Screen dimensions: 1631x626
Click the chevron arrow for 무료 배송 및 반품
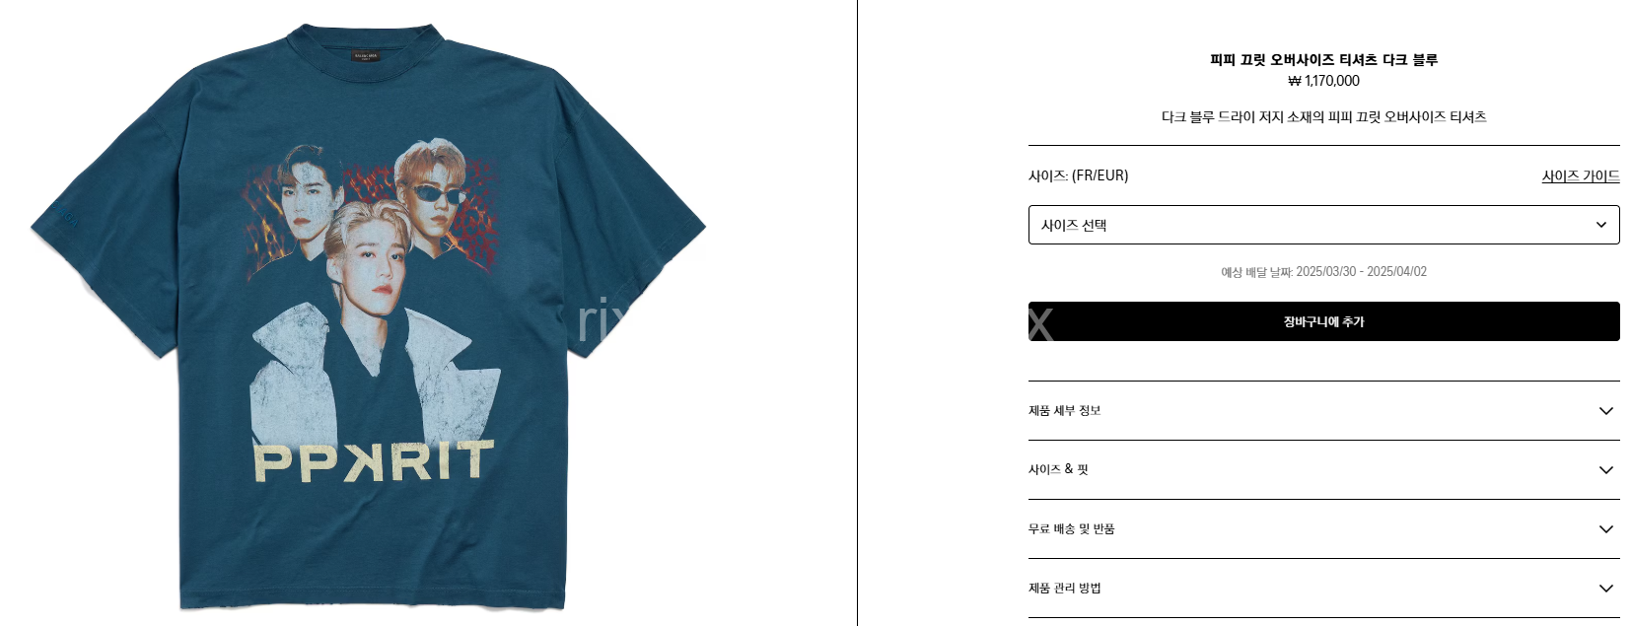tap(1605, 529)
